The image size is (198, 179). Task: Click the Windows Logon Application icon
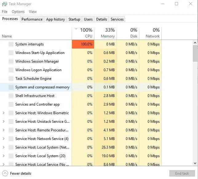pyautogui.click(x=11, y=70)
